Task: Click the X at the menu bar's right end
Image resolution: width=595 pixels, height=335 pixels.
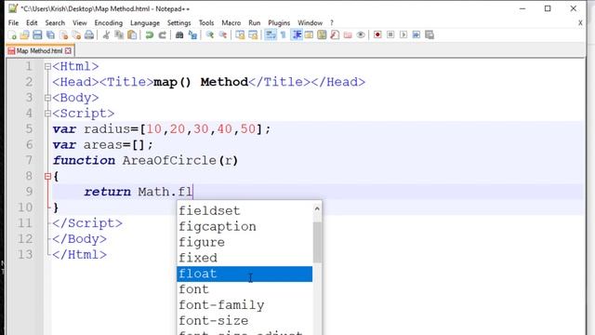Action: [580, 22]
